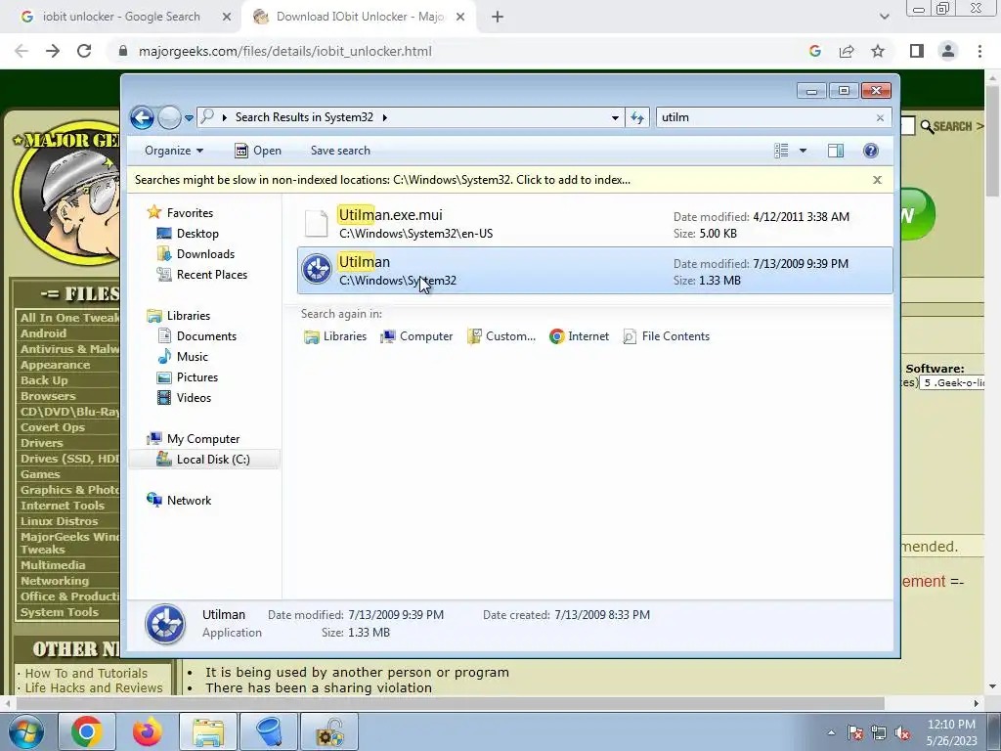This screenshot has height=751, width=1001.
Task: Open Videos library
Action: pos(194,397)
